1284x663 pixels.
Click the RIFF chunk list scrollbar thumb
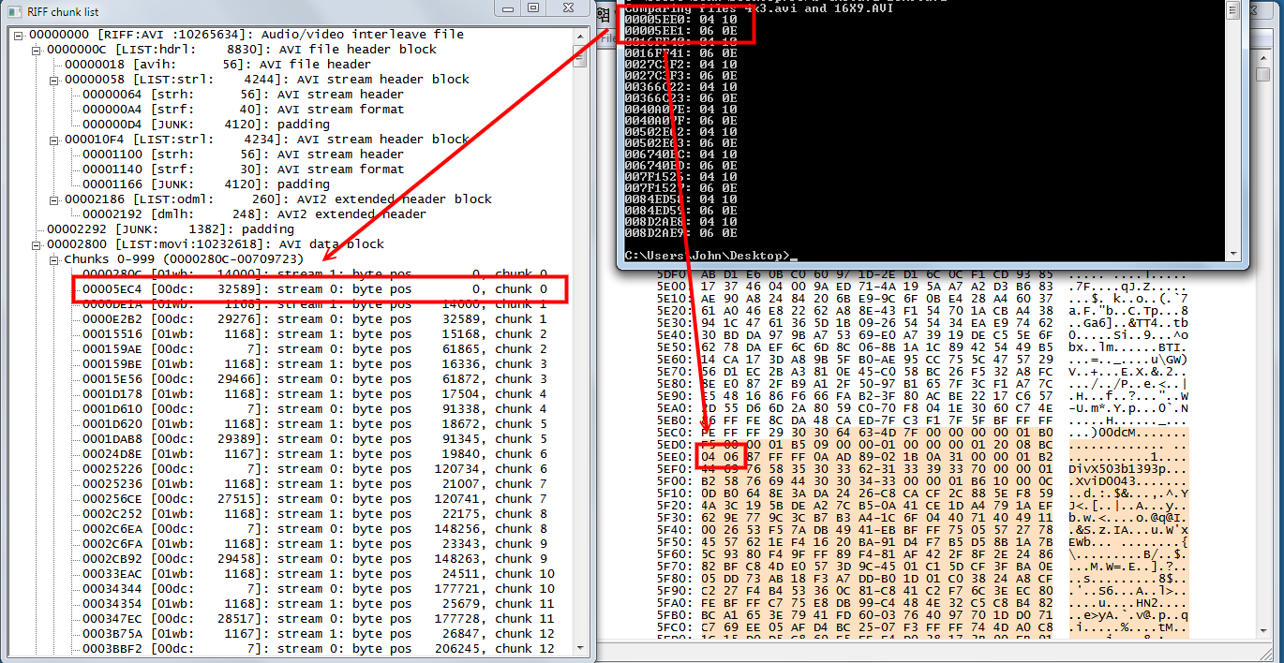coord(579,55)
